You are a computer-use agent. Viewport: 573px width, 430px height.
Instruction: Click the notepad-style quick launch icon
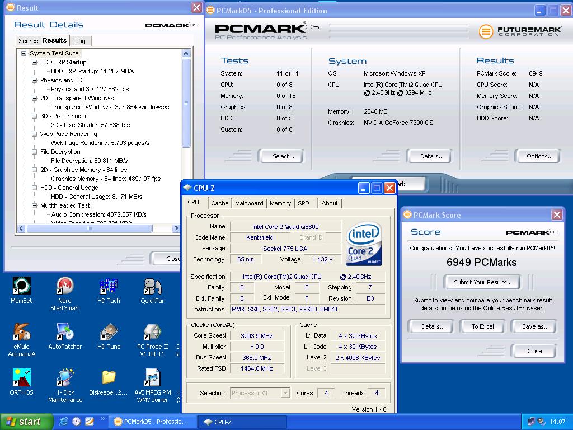[89, 421]
